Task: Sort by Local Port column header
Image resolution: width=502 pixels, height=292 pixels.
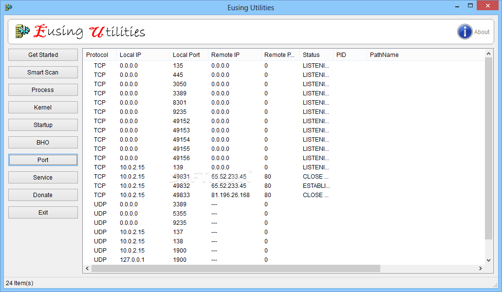Action: 188,55
